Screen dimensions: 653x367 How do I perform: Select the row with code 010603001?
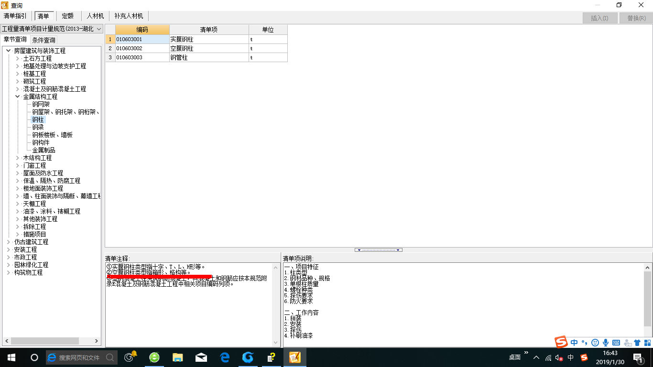[196, 39]
